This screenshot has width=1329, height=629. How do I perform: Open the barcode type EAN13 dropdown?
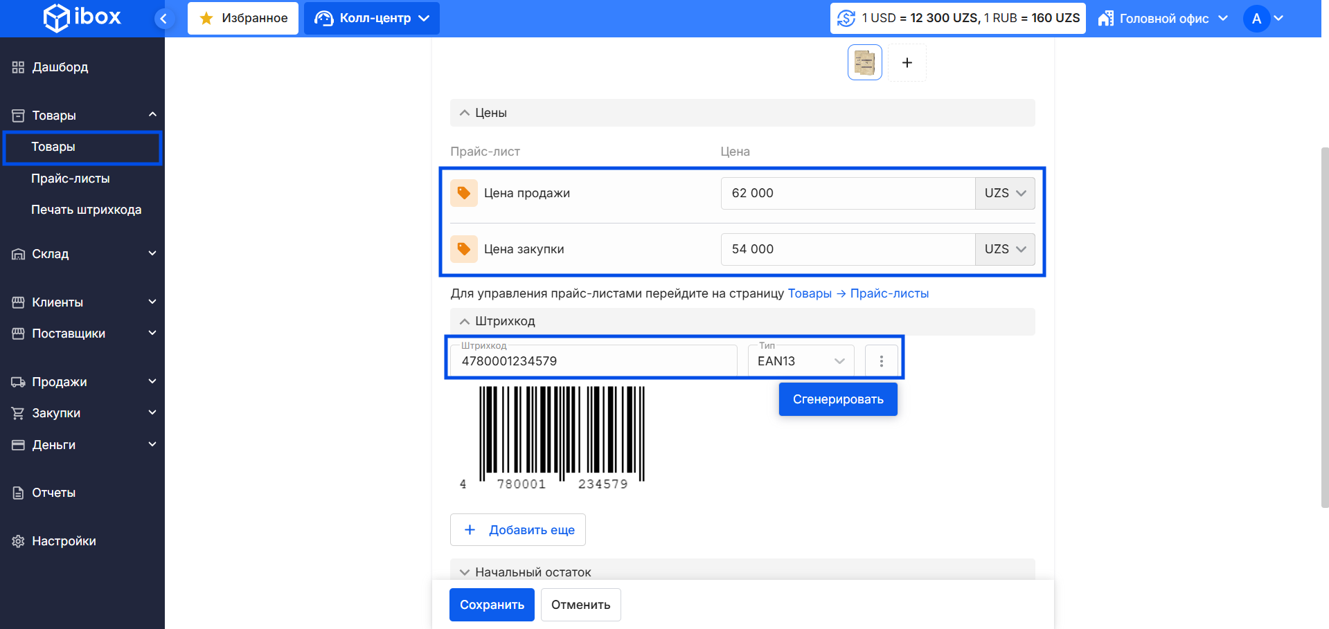[x=801, y=361]
